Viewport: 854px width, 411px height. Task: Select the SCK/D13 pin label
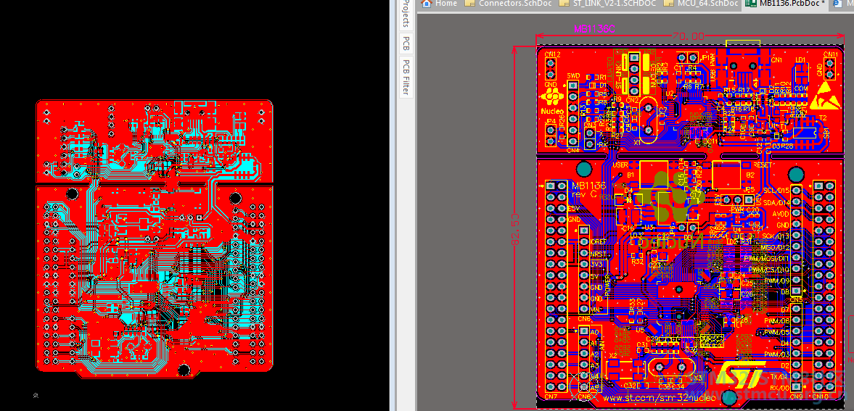776,236
